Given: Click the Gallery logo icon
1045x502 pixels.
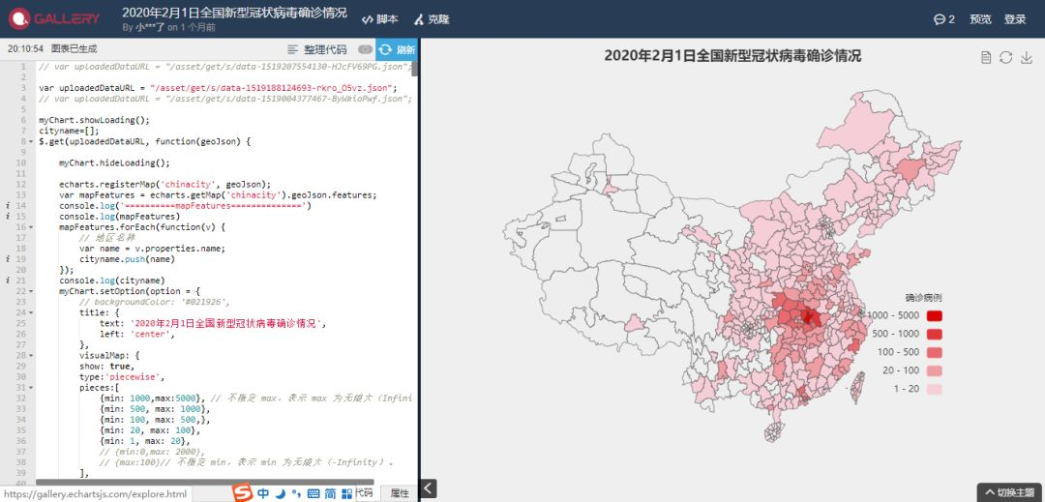Looking at the screenshot, I should 19,18.
